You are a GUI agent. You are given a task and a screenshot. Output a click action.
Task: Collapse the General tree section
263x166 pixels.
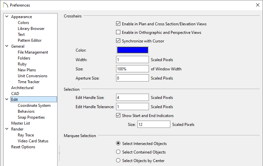pyautogui.click(x=7, y=46)
